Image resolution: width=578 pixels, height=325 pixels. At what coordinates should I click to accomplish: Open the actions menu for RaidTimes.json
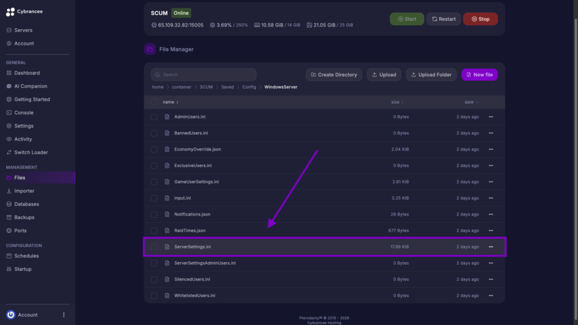click(x=491, y=230)
